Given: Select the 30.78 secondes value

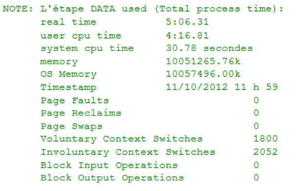Looking at the screenshot, I should 209,48.
